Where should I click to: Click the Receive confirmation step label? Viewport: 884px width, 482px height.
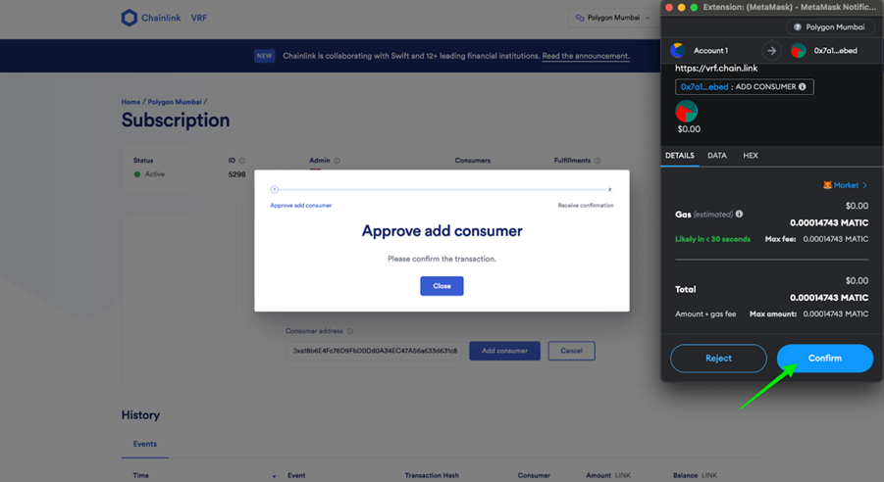tap(586, 206)
